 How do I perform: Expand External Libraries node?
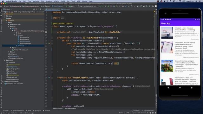click(3, 82)
